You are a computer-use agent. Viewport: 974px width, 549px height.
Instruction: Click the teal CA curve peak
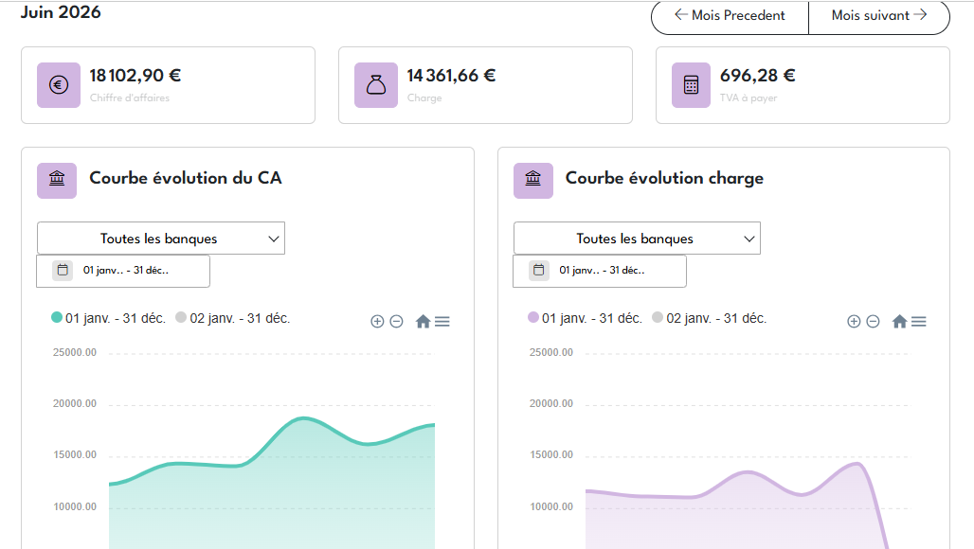(303, 418)
